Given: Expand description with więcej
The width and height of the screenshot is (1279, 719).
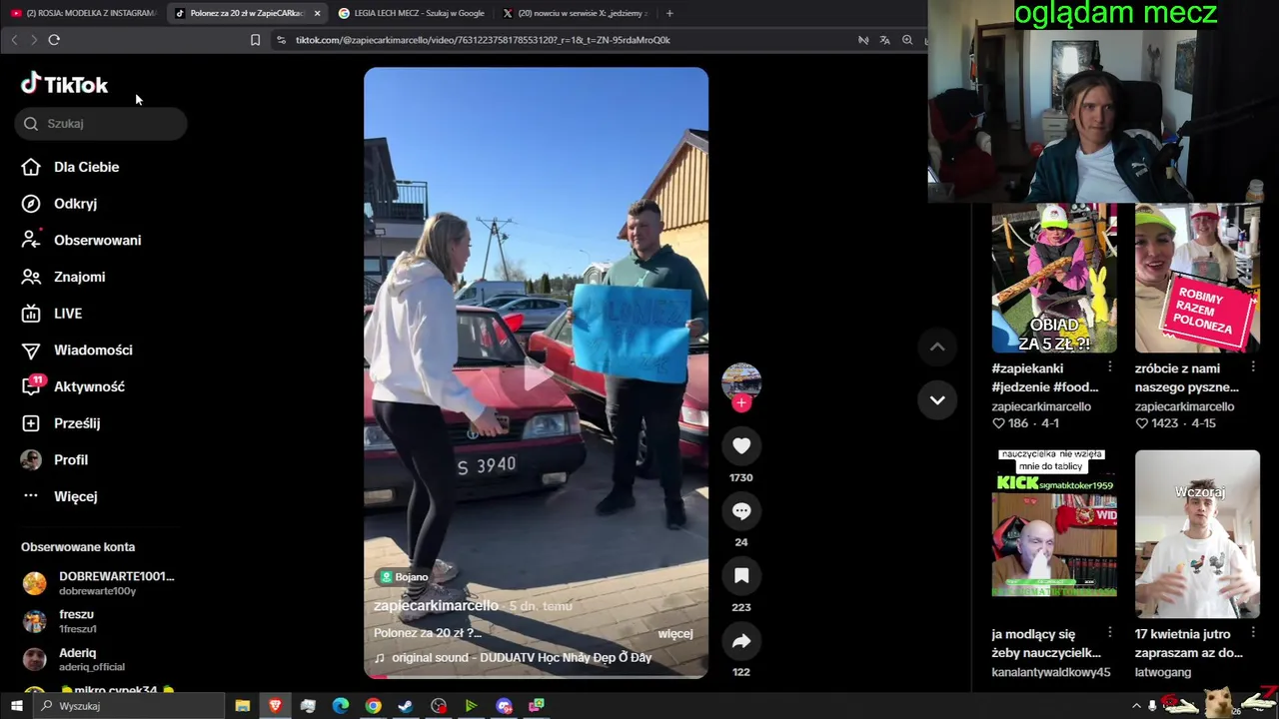Looking at the screenshot, I should click(x=675, y=633).
